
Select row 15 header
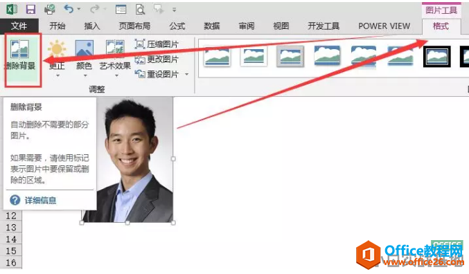[x=11, y=250]
